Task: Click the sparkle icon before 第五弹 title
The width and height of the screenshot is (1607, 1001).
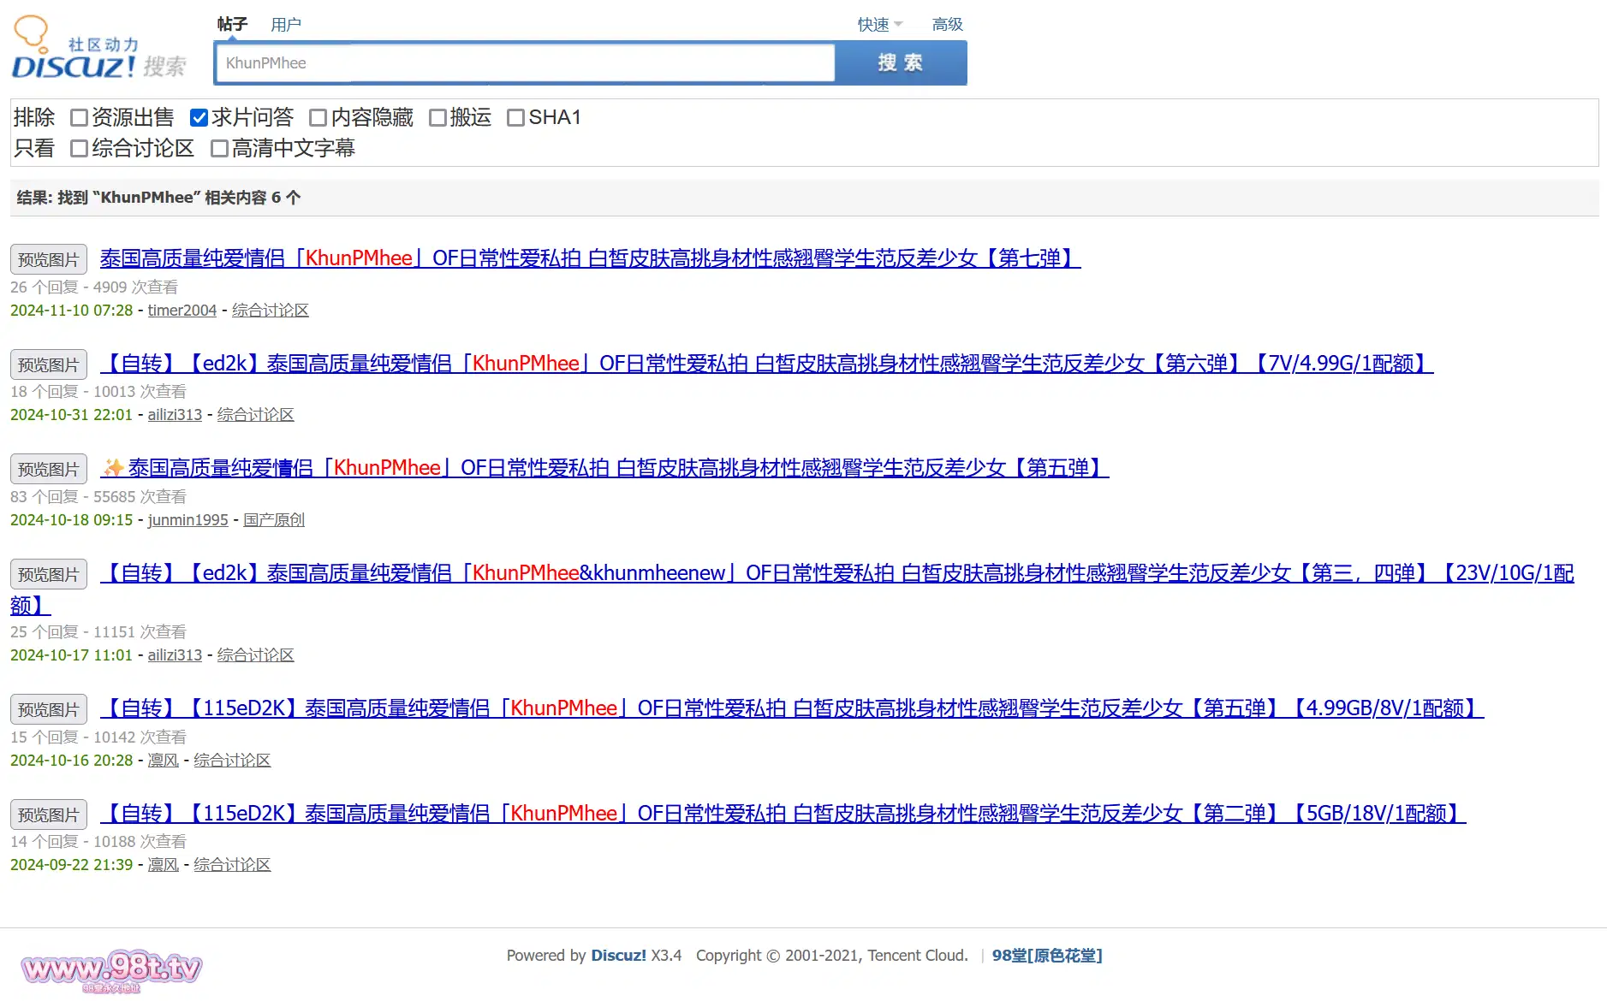Action: (113, 467)
